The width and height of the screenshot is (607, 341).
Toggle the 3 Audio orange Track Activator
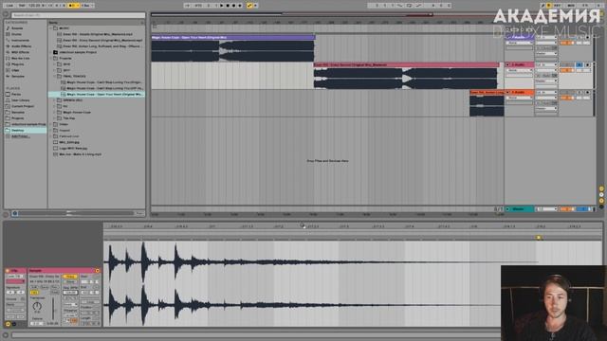point(567,98)
